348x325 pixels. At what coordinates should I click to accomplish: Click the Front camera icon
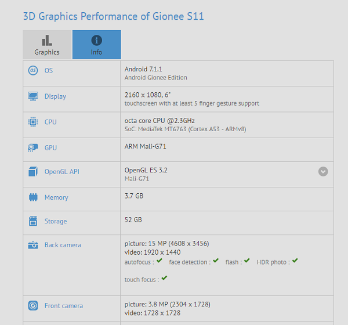click(x=33, y=306)
